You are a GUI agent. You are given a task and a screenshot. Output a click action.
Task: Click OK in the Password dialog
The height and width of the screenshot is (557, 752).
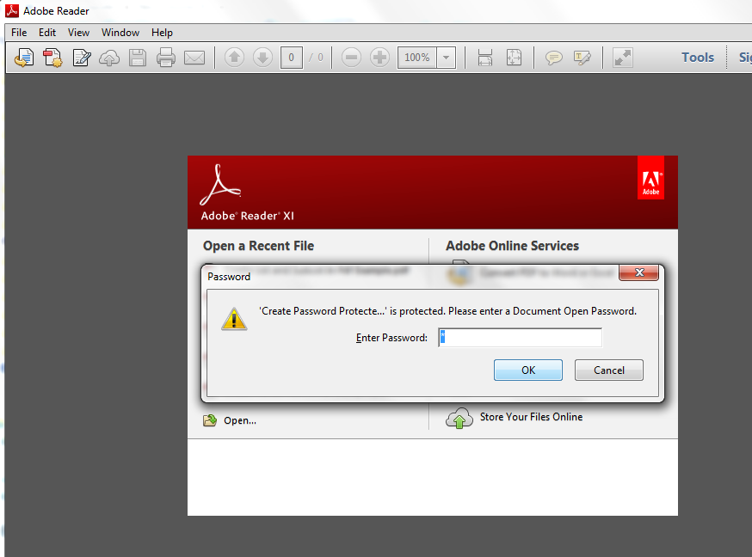point(528,370)
